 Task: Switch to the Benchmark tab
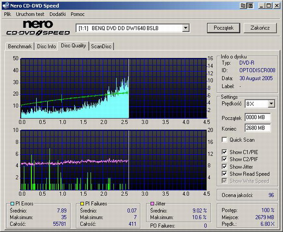pyautogui.click(x=20, y=46)
